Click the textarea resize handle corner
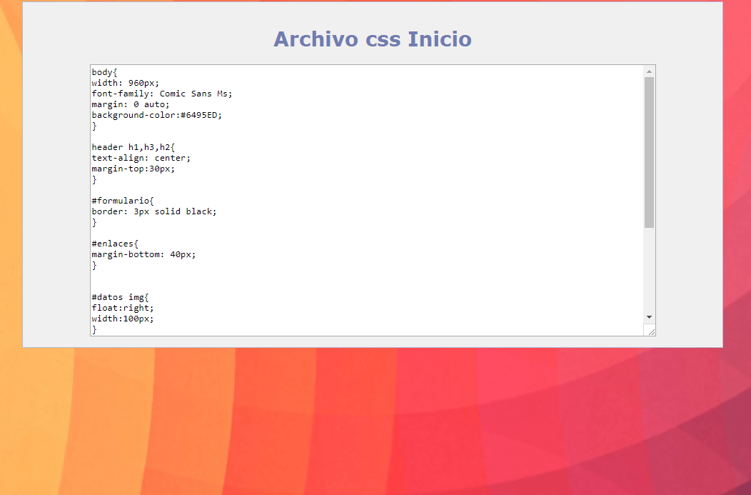This screenshot has height=495, width=751. 650,330
